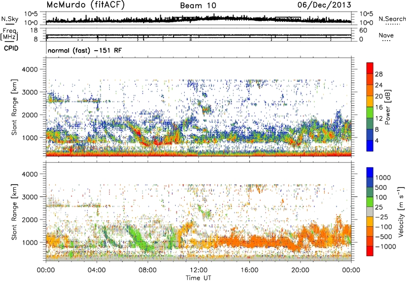This screenshot has width=406, height=281.
Task: Click Slant Range [km] label of power panel
Action: click(14, 107)
